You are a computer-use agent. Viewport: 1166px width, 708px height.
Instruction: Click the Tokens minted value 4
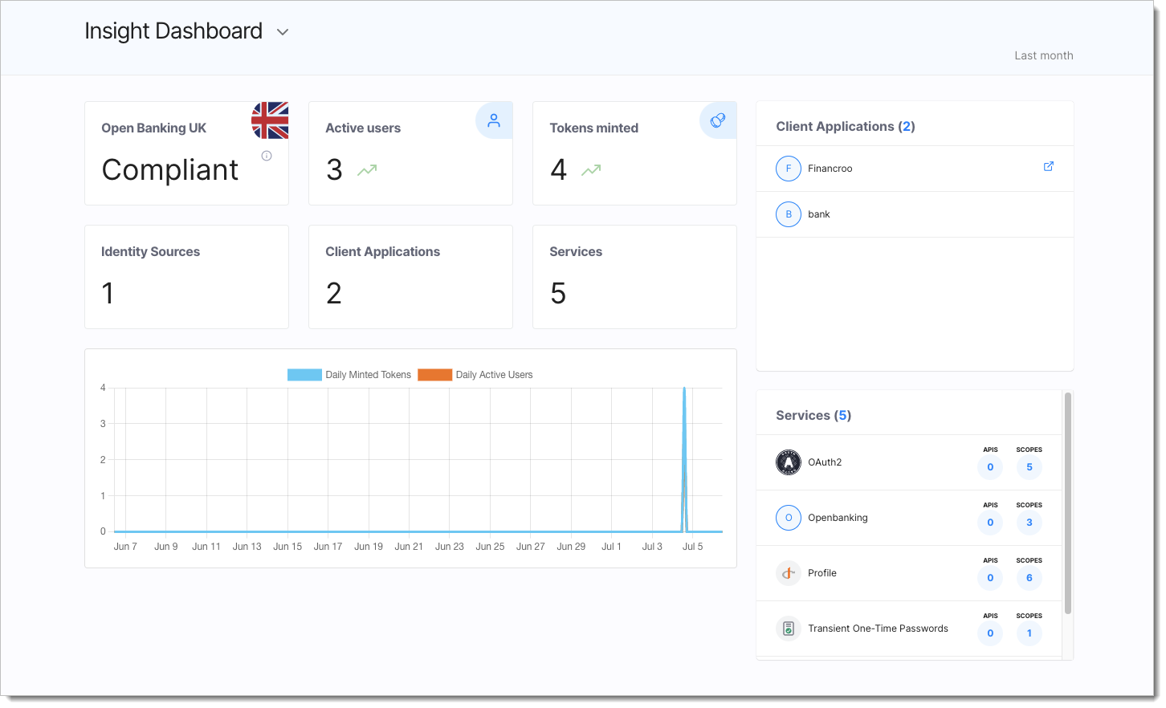[559, 170]
